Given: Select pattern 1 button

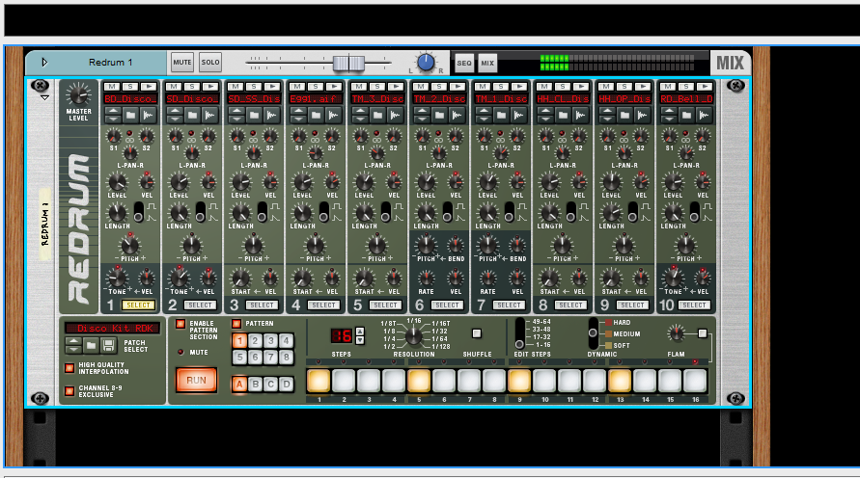Looking at the screenshot, I should [239, 340].
